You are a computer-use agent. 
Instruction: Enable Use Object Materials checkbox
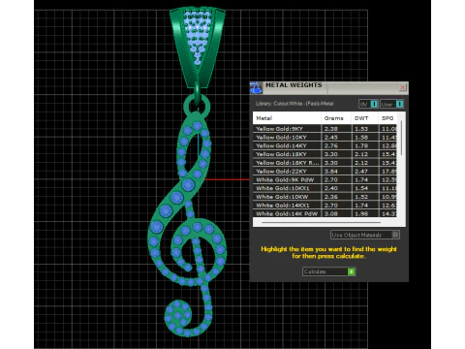pyautogui.click(x=395, y=235)
